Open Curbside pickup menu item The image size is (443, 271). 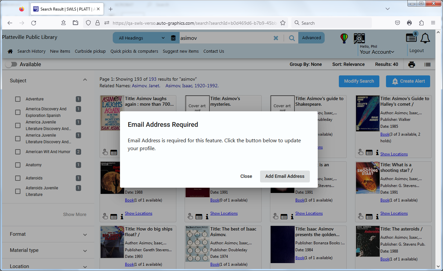tap(90, 51)
